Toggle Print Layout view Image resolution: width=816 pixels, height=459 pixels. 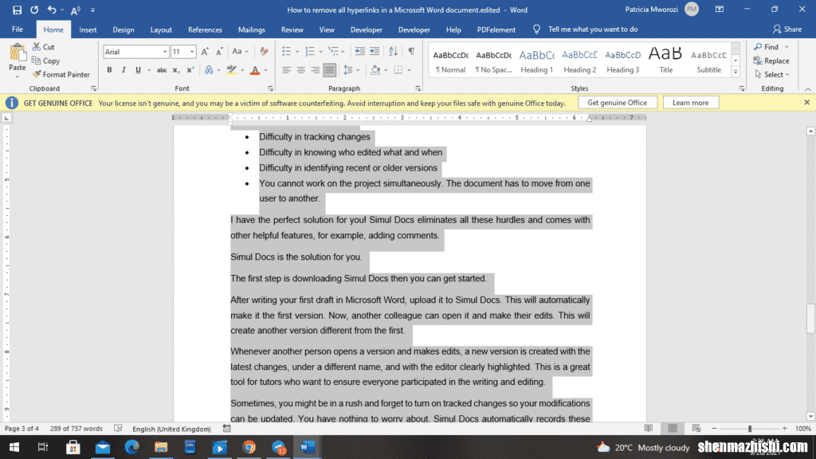pos(673,428)
